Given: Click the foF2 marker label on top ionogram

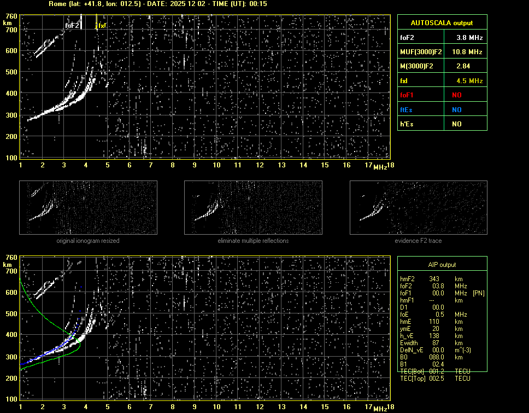Looking at the screenshot, I should click(x=73, y=25).
